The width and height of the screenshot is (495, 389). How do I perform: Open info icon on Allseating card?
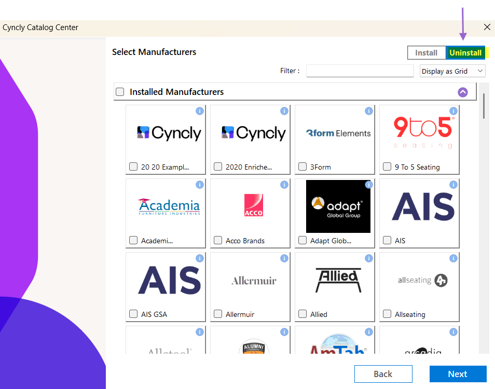click(453, 258)
